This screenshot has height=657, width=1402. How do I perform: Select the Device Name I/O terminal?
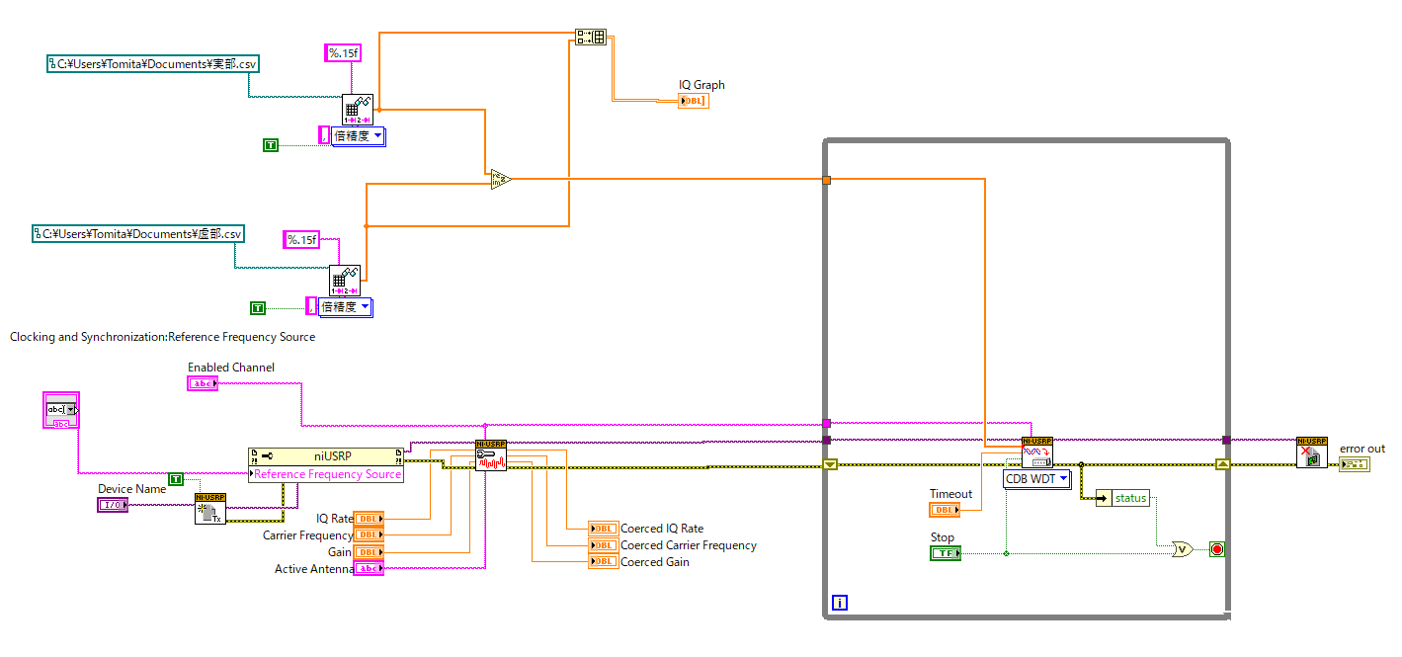[x=113, y=505]
